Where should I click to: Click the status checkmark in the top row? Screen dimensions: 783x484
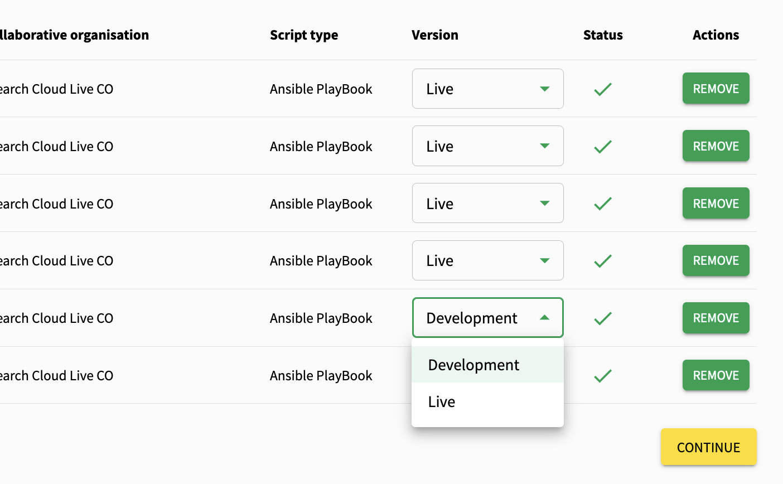click(603, 89)
